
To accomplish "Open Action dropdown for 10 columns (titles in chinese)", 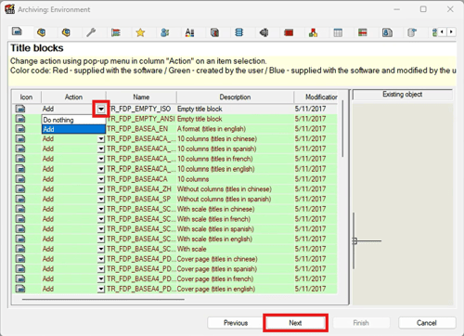I will point(101,139).
